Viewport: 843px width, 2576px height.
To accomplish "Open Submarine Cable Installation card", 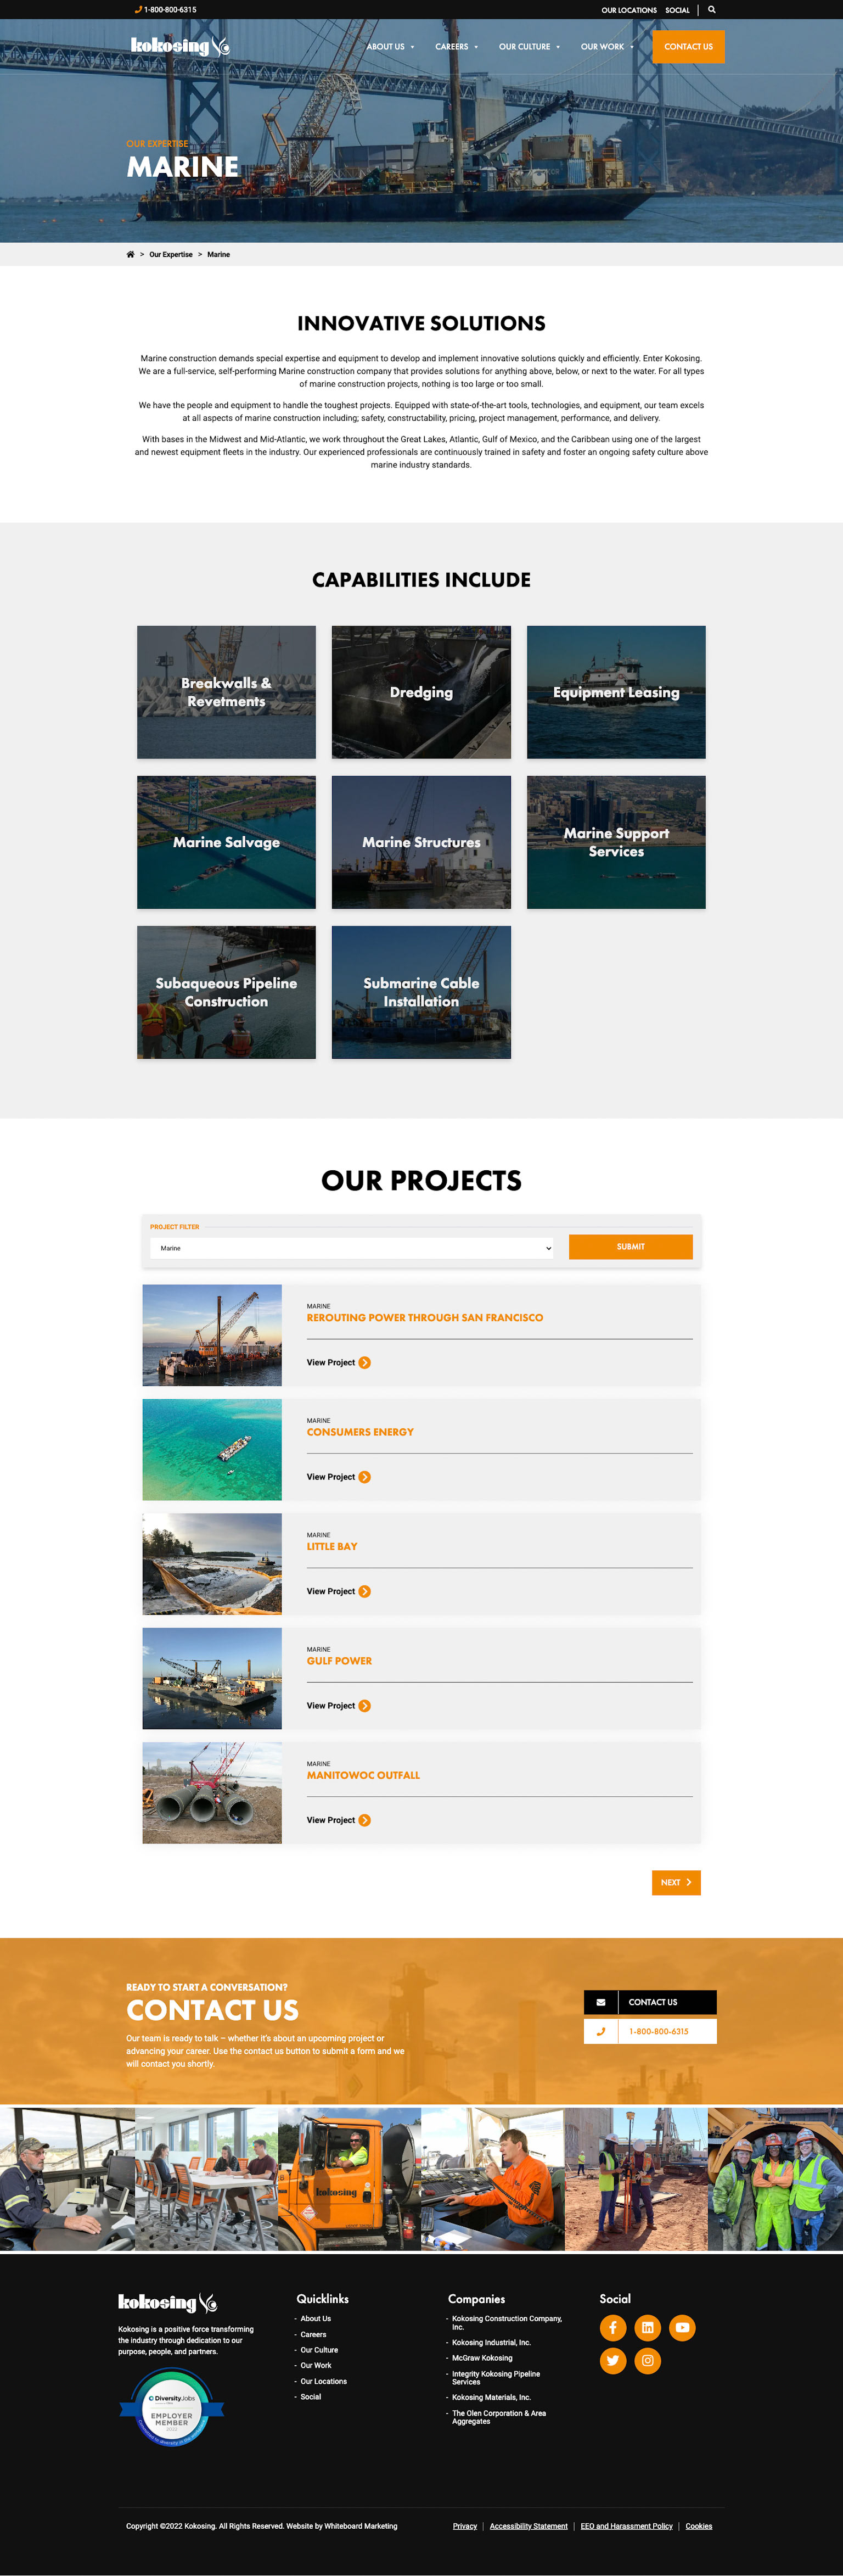I will pyautogui.click(x=421, y=992).
